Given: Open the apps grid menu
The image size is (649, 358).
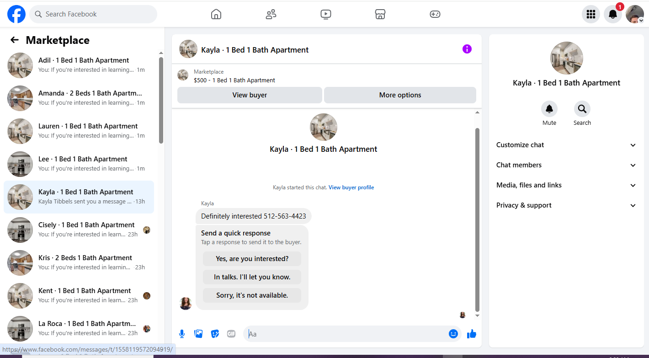Looking at the screenshot, I should click(x=591, y=14).
